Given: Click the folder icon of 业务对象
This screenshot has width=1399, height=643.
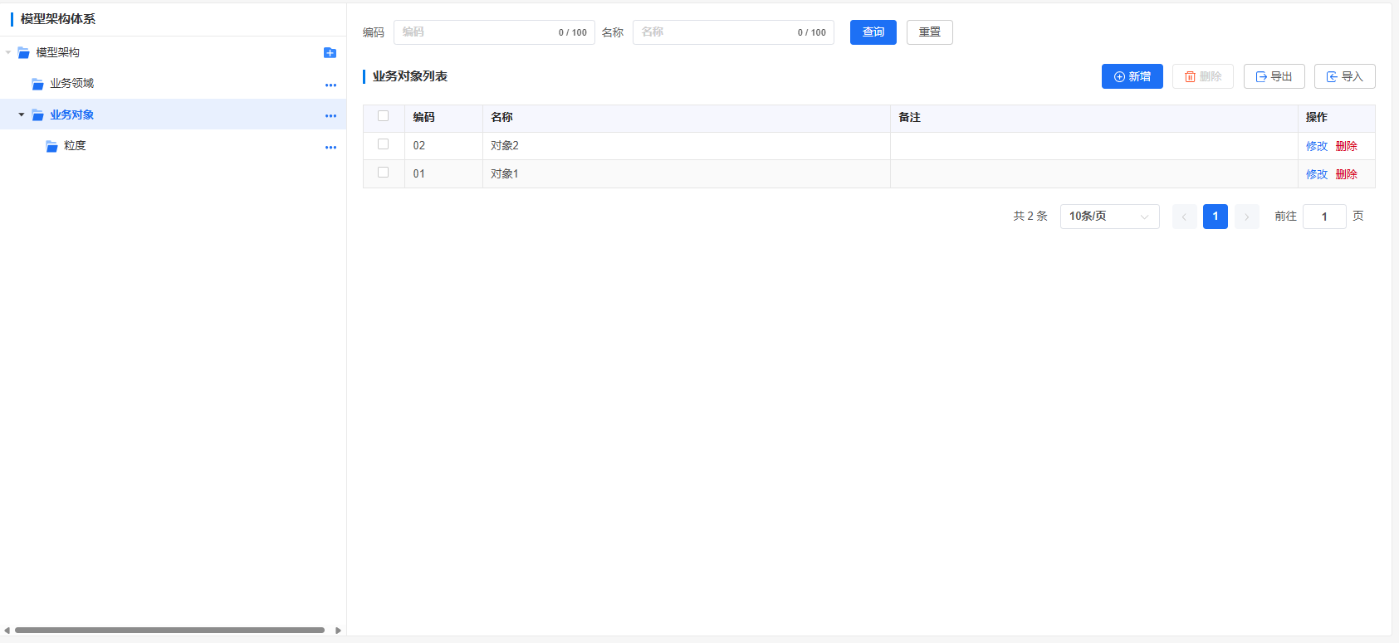Looking at the screenshot, I should coord(37,115).
